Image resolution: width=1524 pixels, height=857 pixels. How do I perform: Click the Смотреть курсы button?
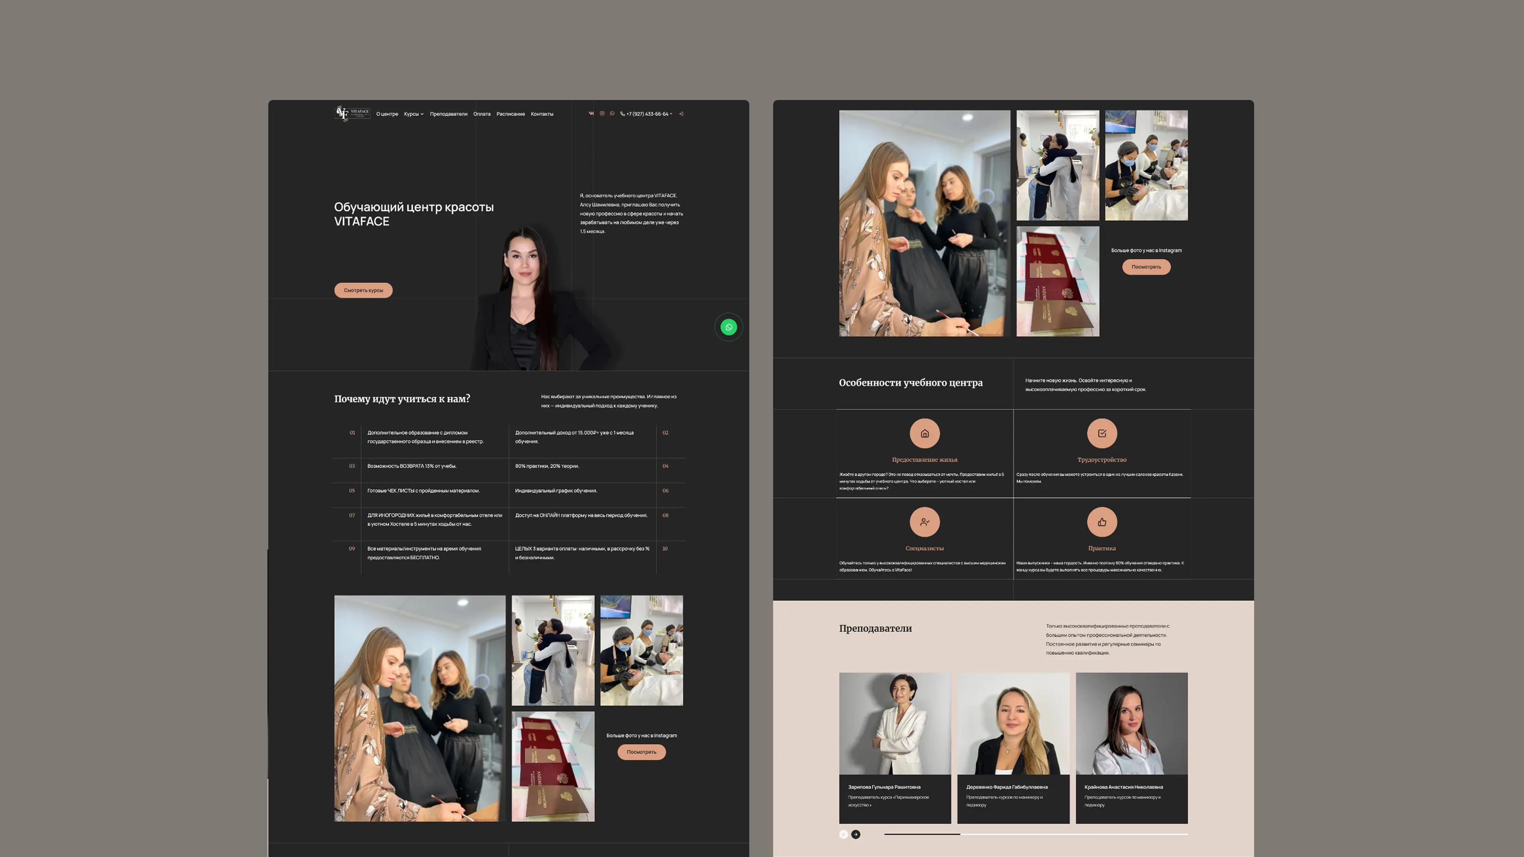pyautogui.click(x=363, y=290)
